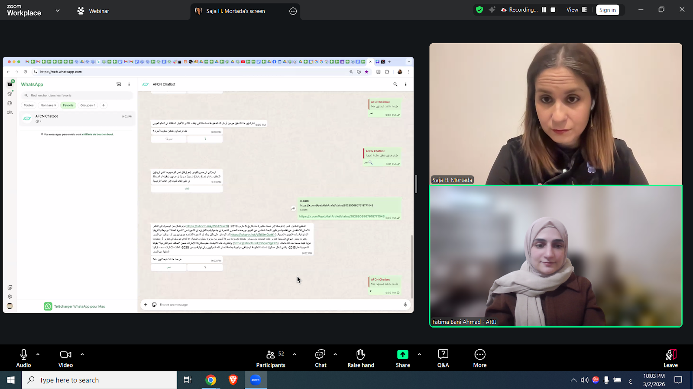Click the web.whatsapp.com address bar
Image resolution: width=693 pixels, height=389 pixels.
[191, 72]
